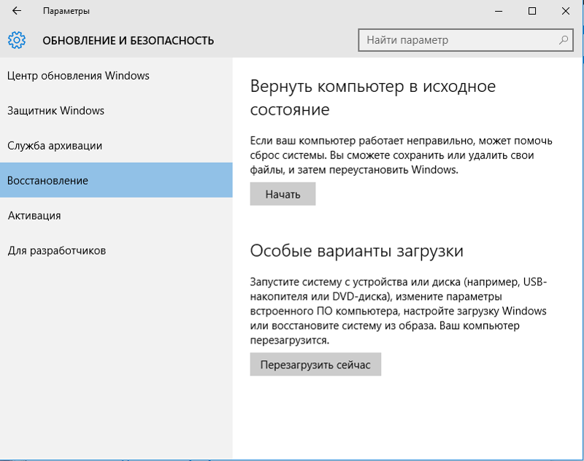Focus the "Найти параметр" search field
The width and height of the screenshot is (584, 461).
click(466, 40)
